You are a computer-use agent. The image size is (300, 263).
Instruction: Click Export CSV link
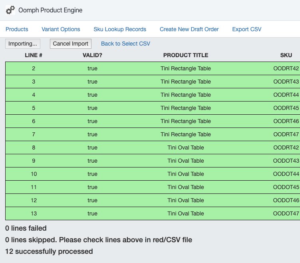coord(246,29)
